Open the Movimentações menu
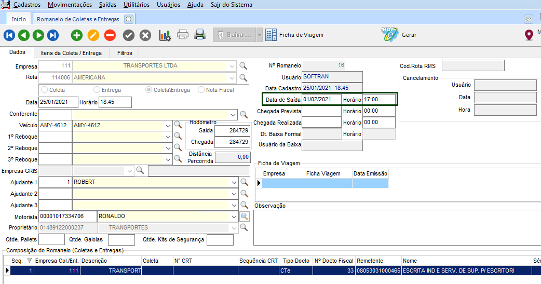Screen dimensions: 541x284 [x=69, y=5]
